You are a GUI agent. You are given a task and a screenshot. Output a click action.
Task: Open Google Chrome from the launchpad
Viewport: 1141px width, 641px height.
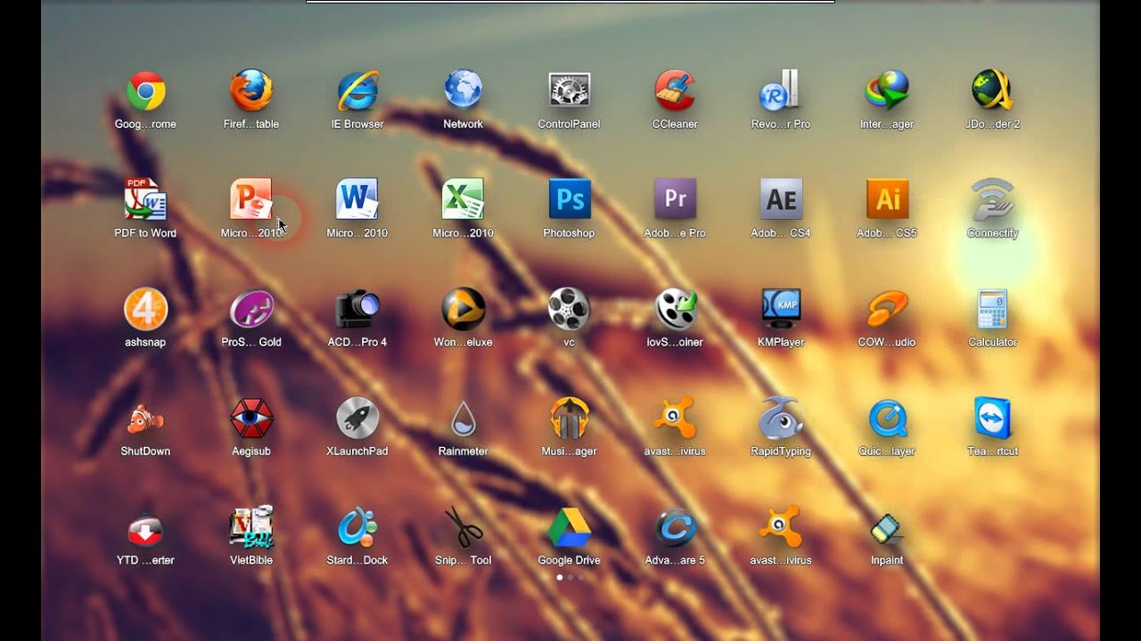pyautogui.click(x=145, y=91)
